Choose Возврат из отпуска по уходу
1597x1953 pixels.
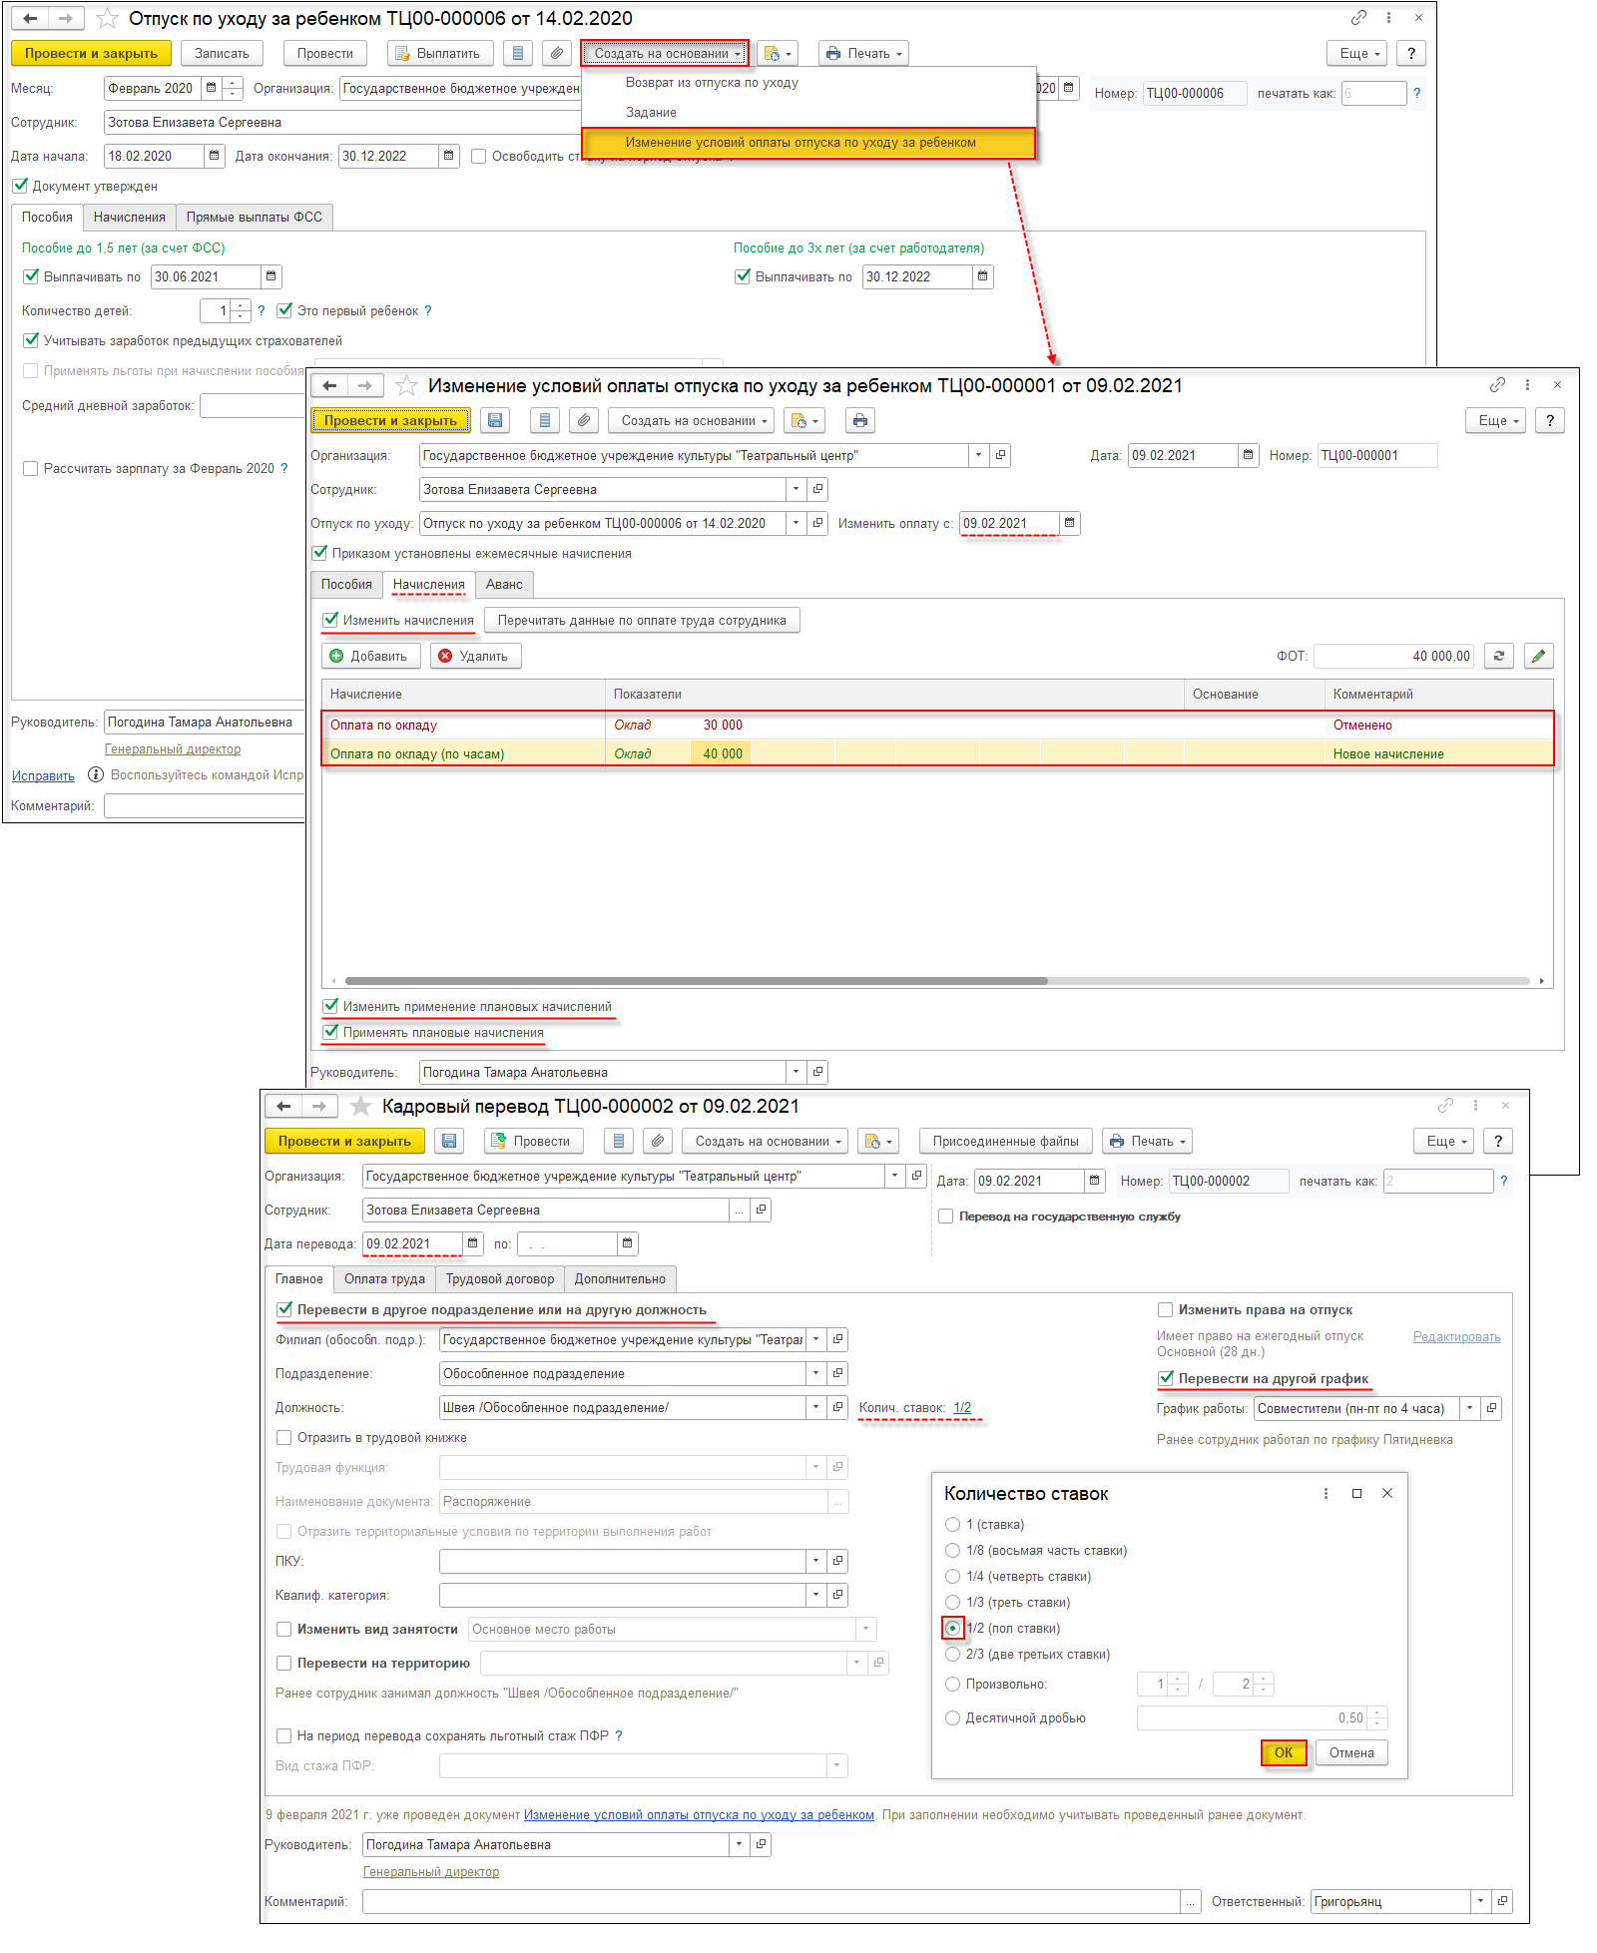712,83
